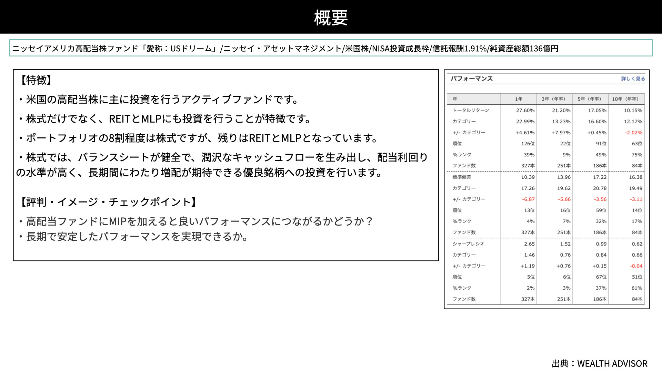Image resolution: width=662 pixels, height=372 pixels.
Task: Click the red -3.11 value
Action: pyautogui.click(x=636, y=199)
